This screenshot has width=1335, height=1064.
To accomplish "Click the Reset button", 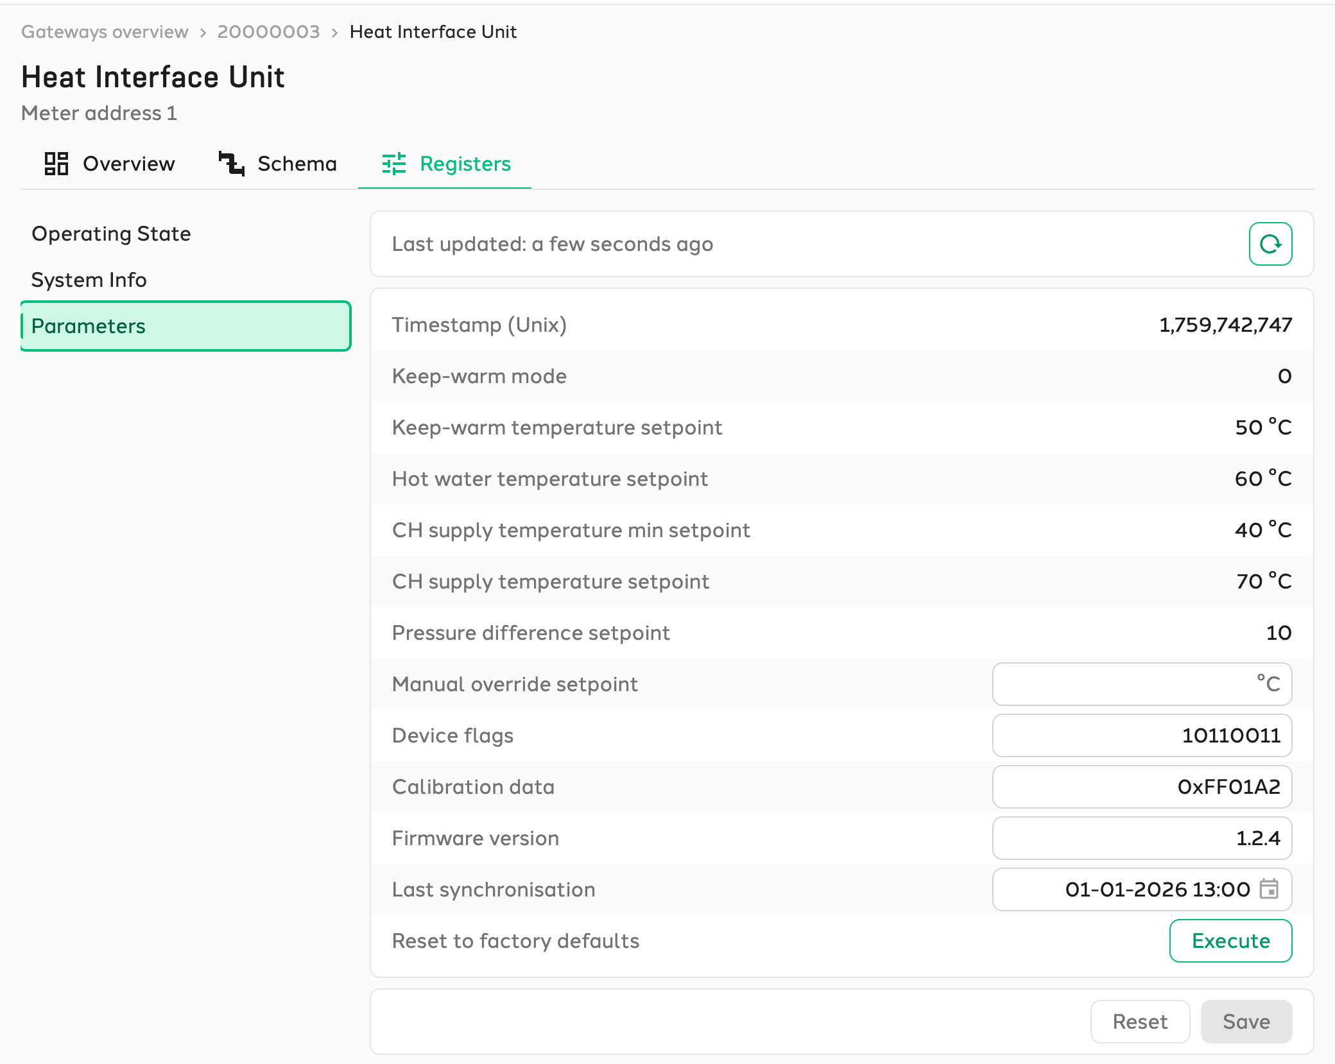I will point(1140,1022).
